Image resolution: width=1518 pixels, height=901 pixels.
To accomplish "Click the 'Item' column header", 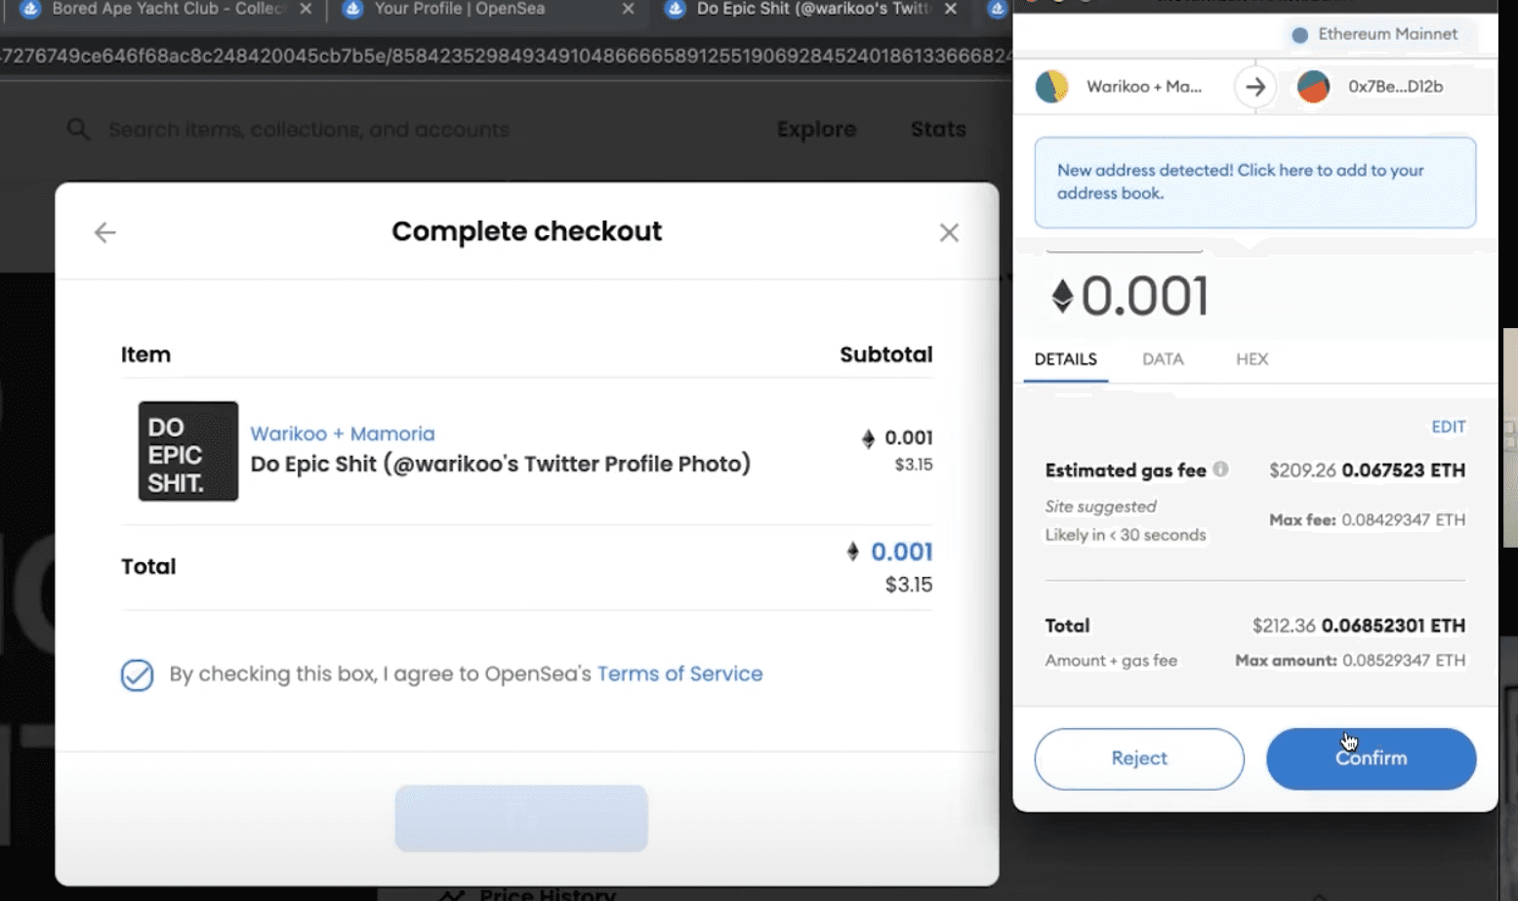I will click(145, 354).
